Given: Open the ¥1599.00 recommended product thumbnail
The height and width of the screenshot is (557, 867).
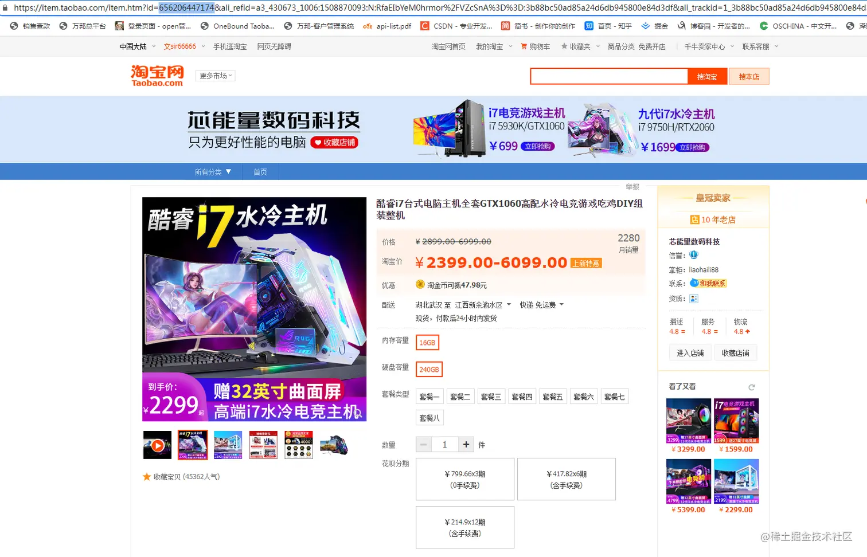Looking at the screenshot, I should (736, 421).
